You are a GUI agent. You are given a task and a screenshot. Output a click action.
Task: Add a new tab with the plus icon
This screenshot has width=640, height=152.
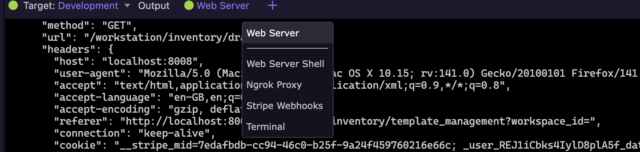pyautogui.click(x=273, y=5)
